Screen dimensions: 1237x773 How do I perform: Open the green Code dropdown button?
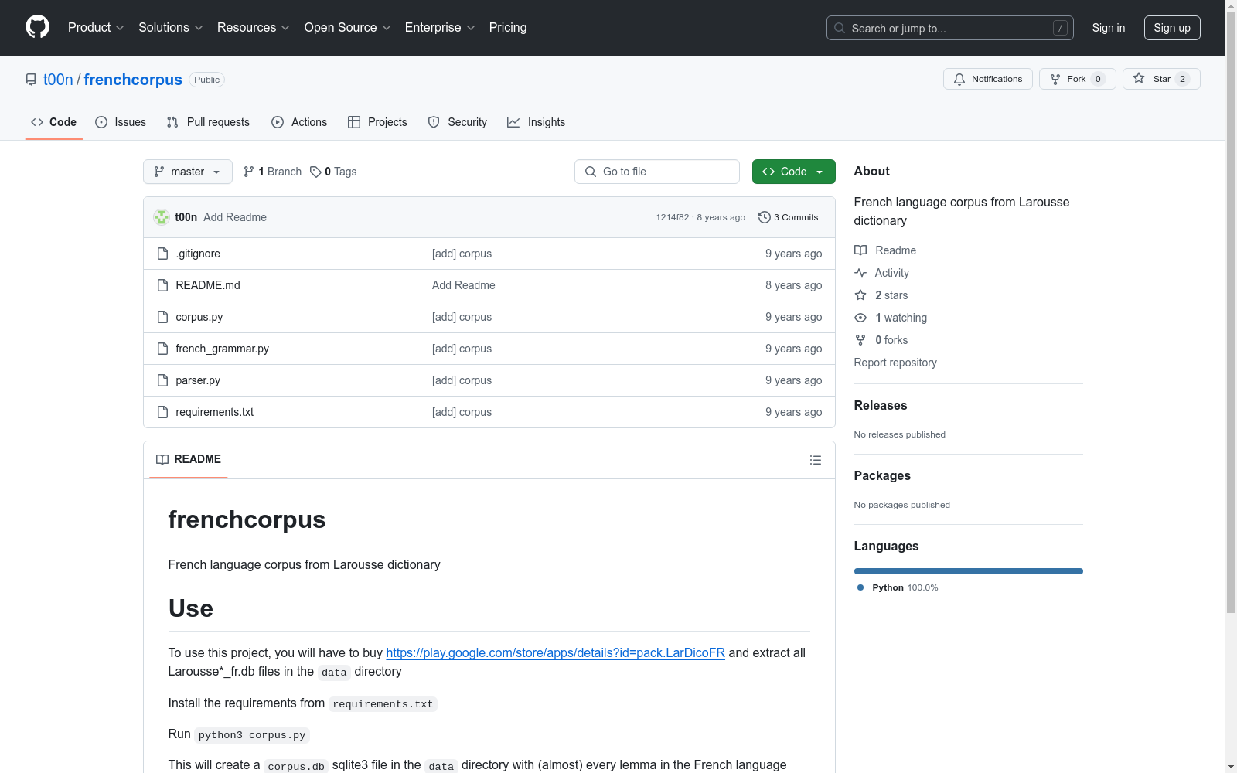[793, 172]
